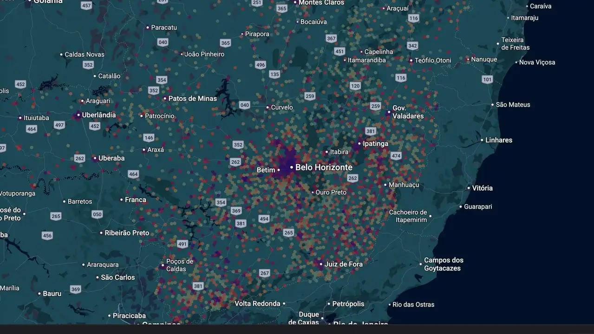Select the Poços de Caldas label
The height and width of the screenshot is (334, 594).
[x=179, y=265]
